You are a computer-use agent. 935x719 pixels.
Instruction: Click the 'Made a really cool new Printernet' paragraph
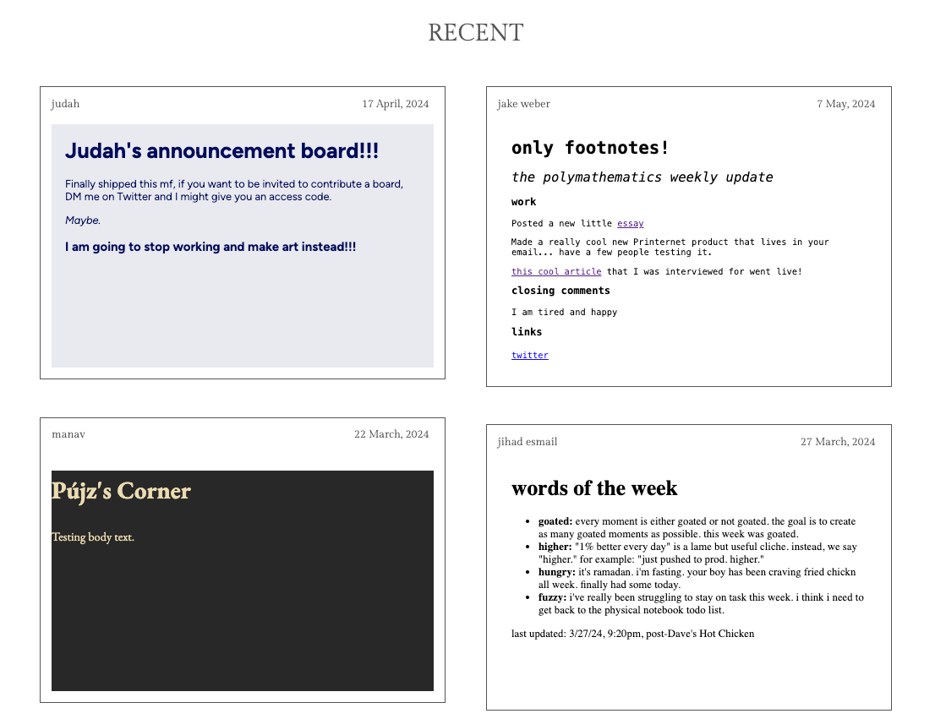pyautogui.click(x=670, y=247)
